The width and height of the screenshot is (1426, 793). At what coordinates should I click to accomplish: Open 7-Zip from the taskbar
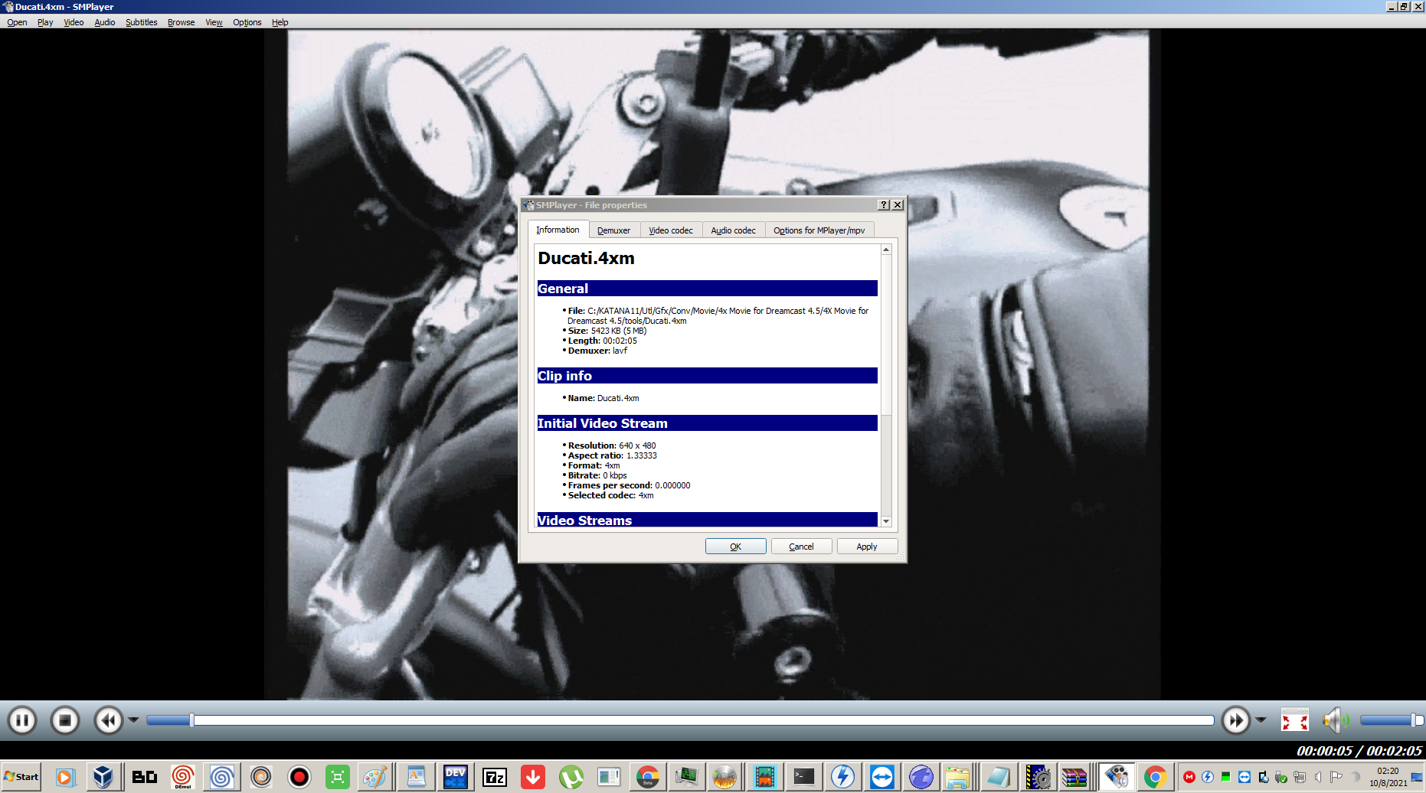click(495, 778)
